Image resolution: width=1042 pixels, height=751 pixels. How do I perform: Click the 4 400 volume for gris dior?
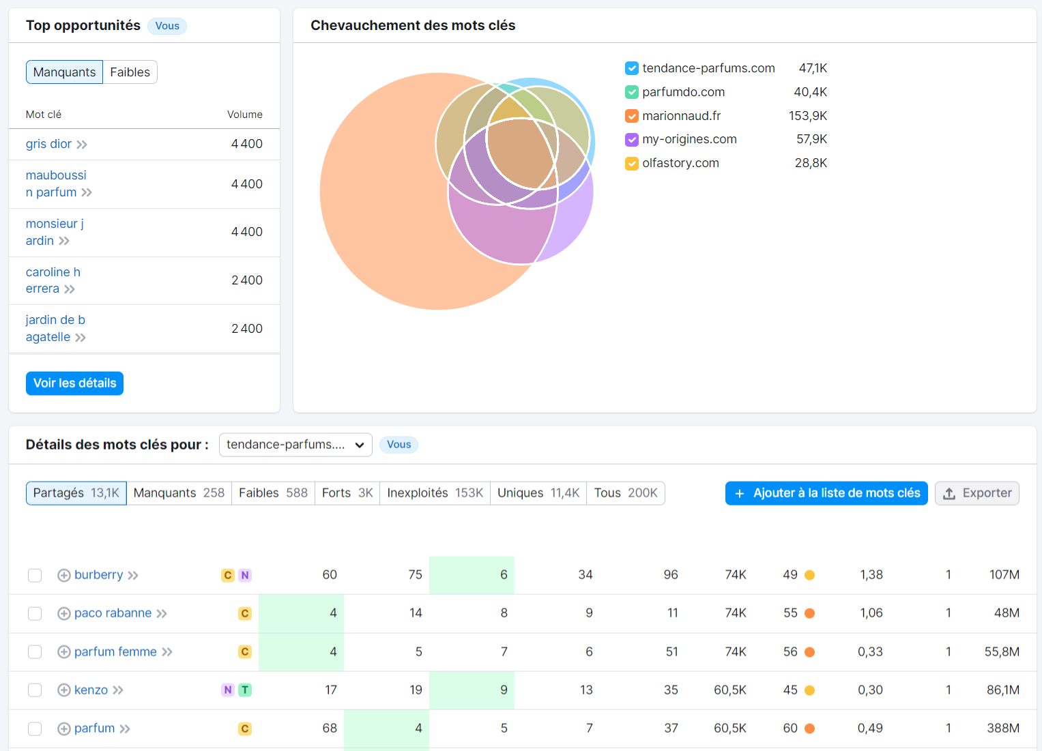click(x=247, y=144)
